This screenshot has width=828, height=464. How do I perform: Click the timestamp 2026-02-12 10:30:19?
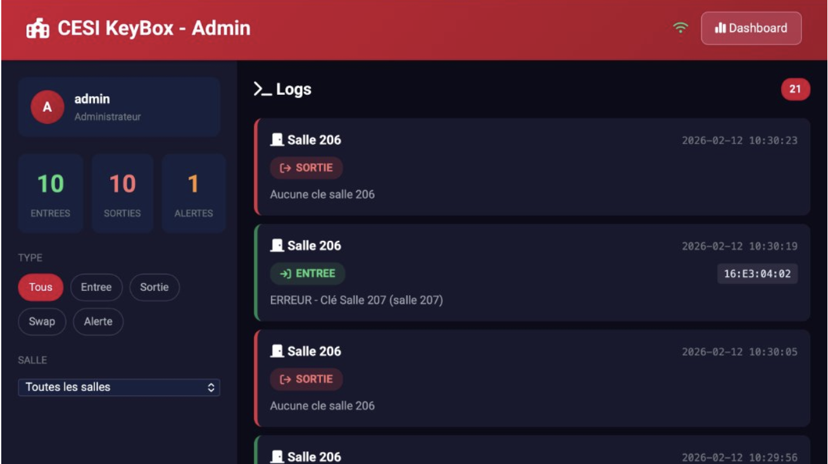click(x=739, y=246)
